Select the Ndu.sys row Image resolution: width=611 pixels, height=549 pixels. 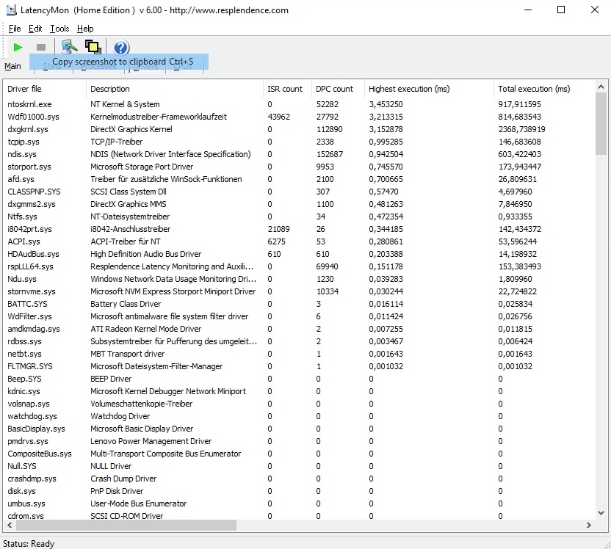pos(300,279)
